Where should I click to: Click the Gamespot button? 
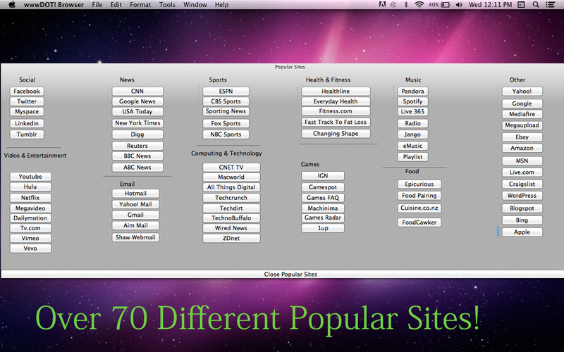pos(323,187)
